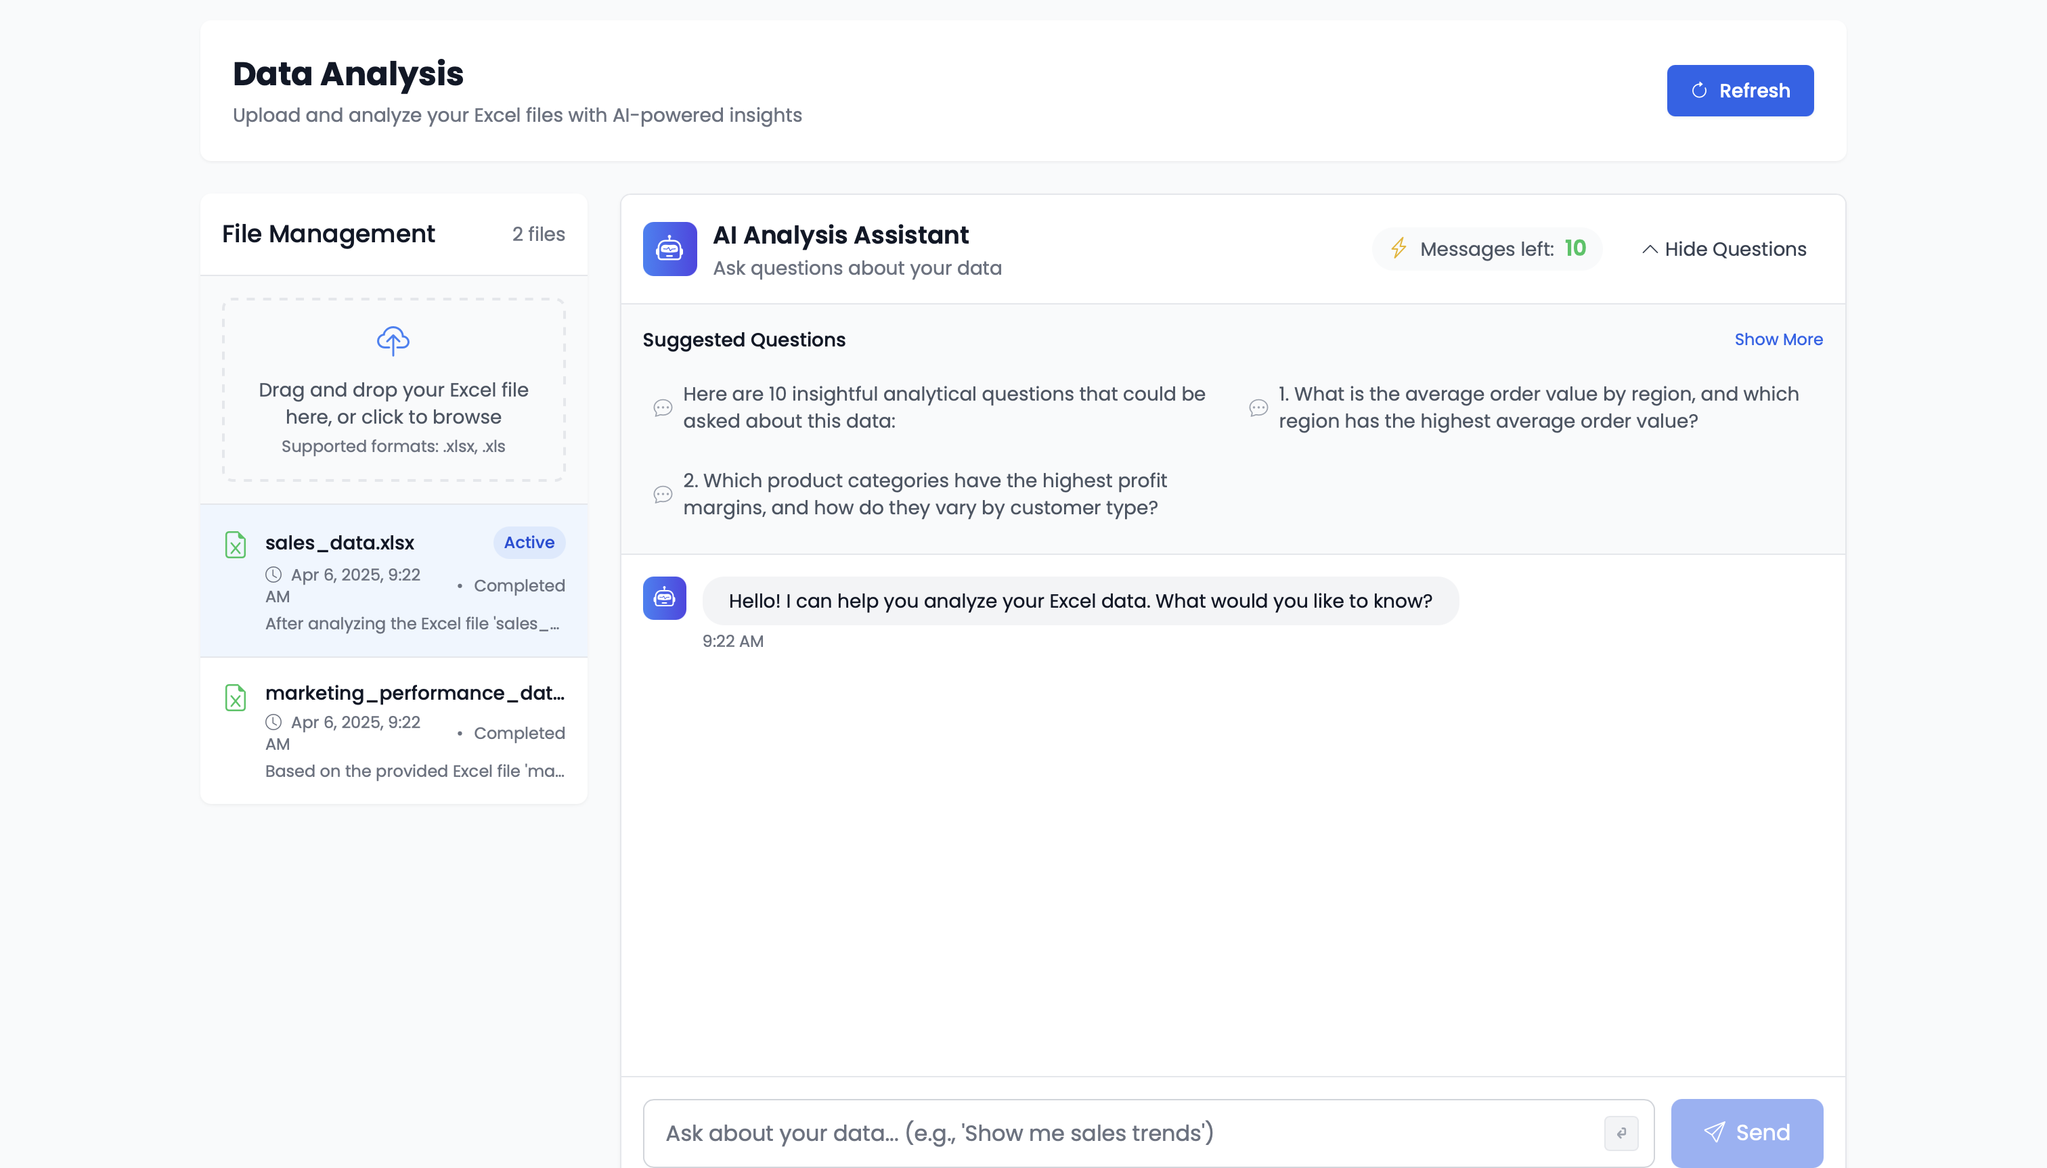This screenshot has height=1168, width=2047.
Task: Click the return-key icon in message input
Action: pos(1622,1133)
